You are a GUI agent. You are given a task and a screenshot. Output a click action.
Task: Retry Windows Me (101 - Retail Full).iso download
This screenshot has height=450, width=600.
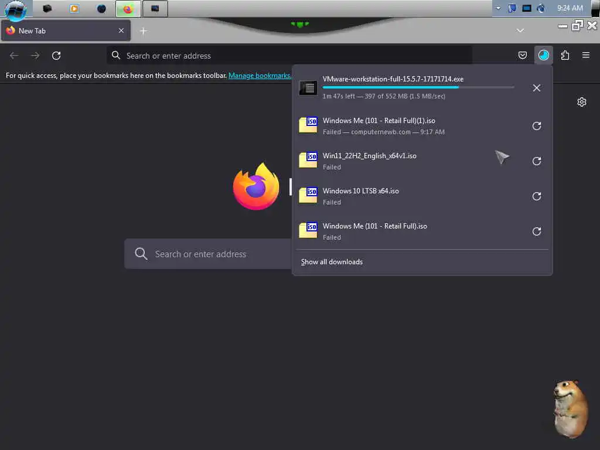point(537,231)
